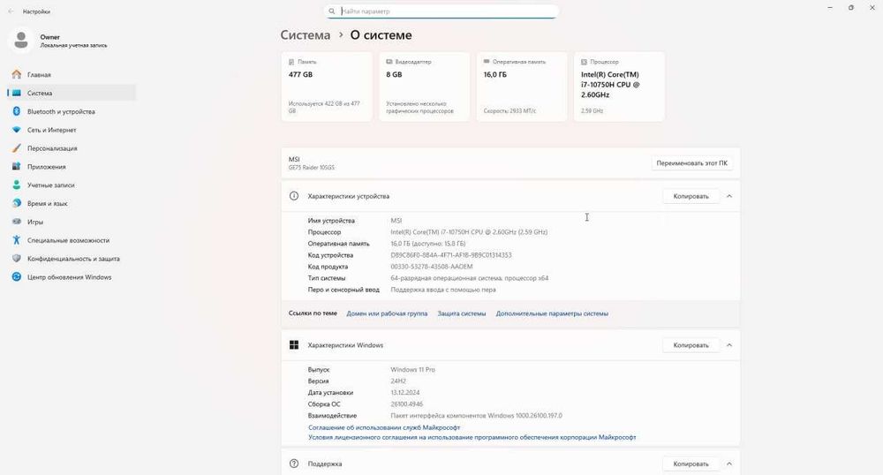Viewport: 883px width, 475px height.
Task: Click the Конфиденциальность и защита shield icon
Action: coord(16,259)
